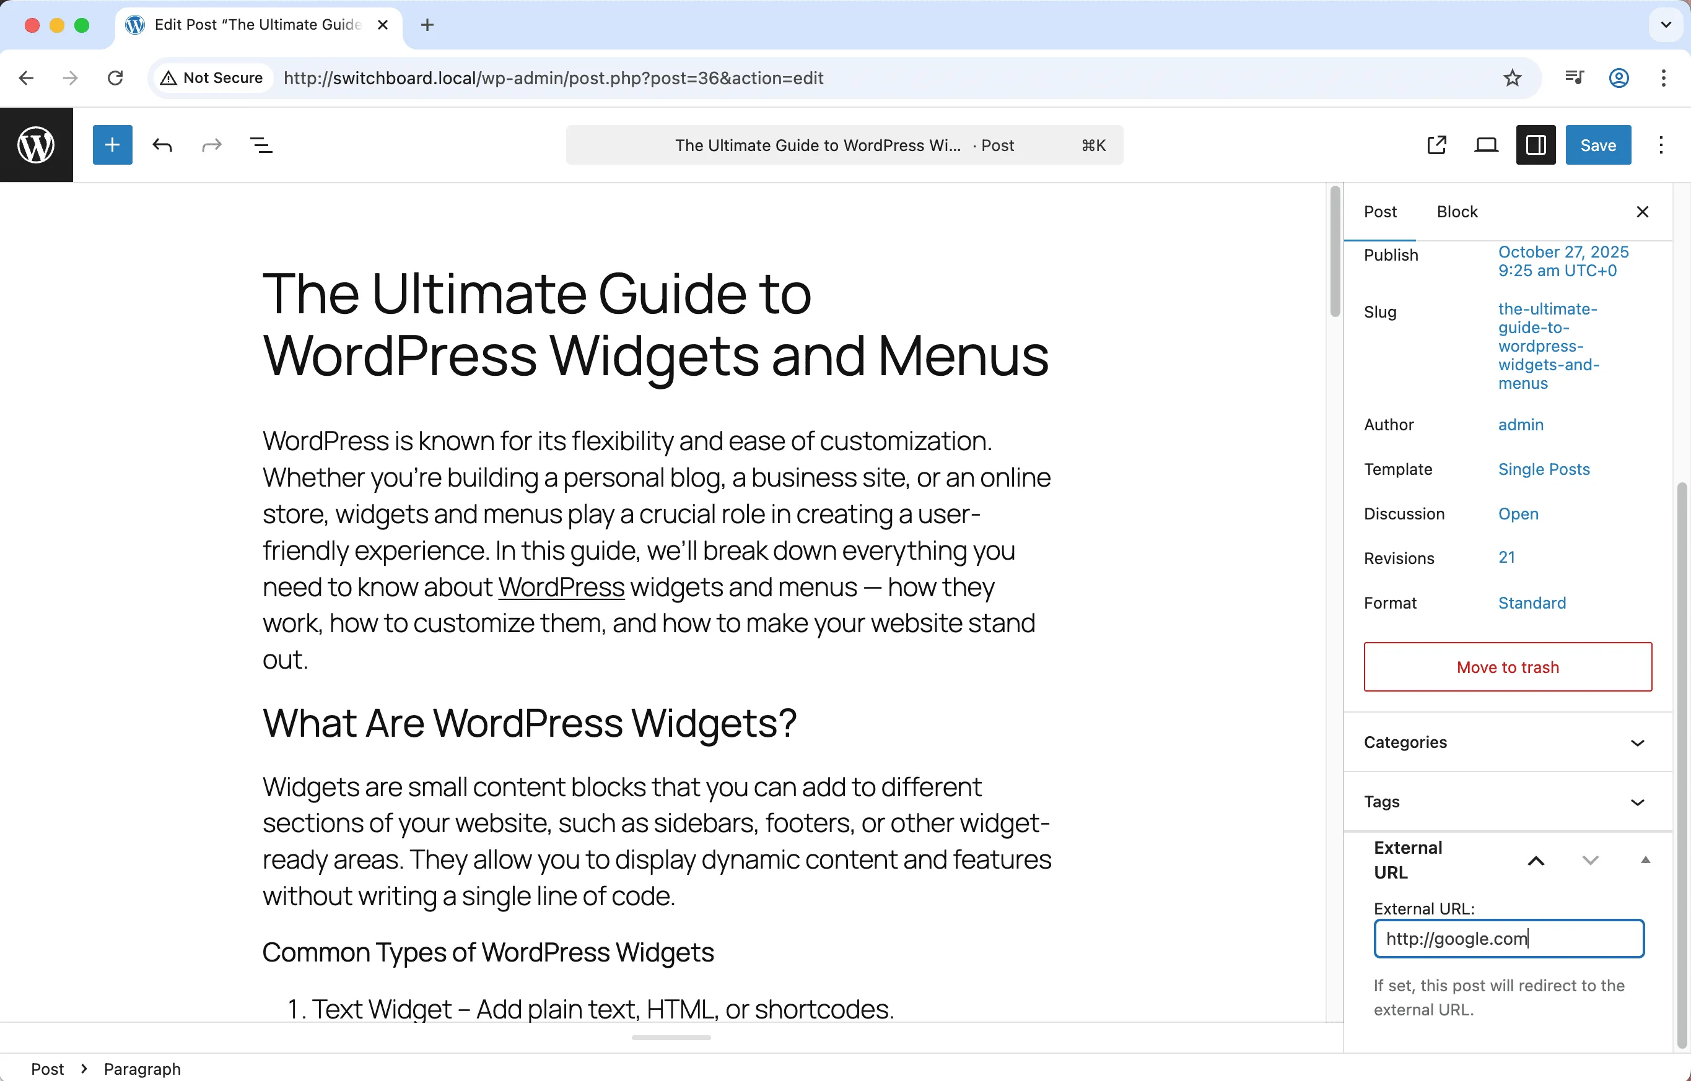Open the editor options menu

(x=1661, y=145)
